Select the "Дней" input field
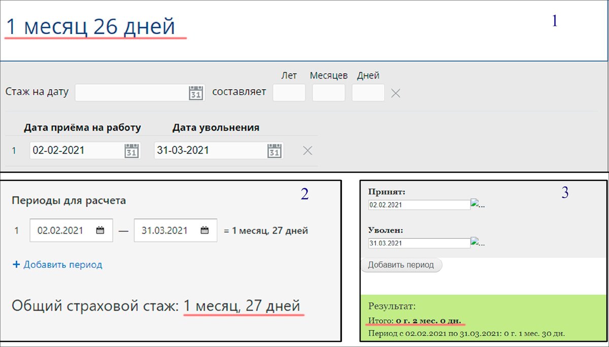 tap(368, 92)
